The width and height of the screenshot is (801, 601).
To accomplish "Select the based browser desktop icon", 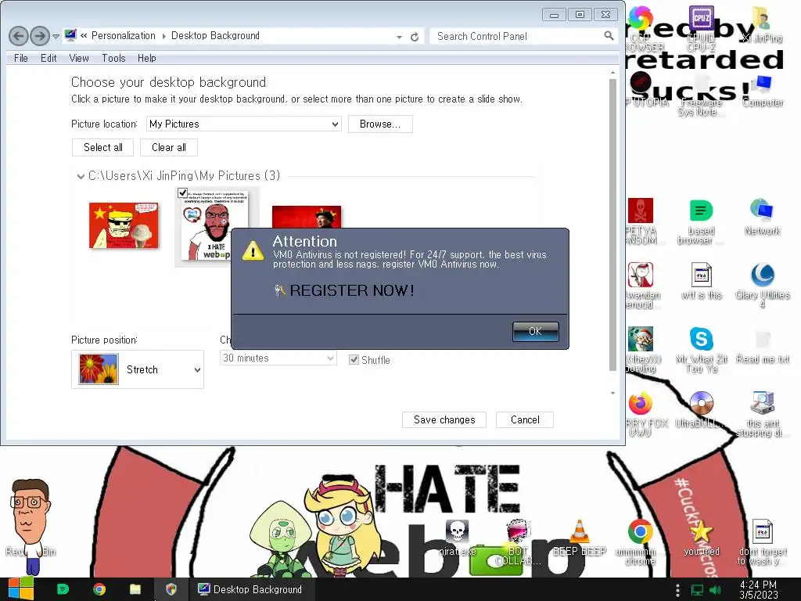I will tap(701, 221).
